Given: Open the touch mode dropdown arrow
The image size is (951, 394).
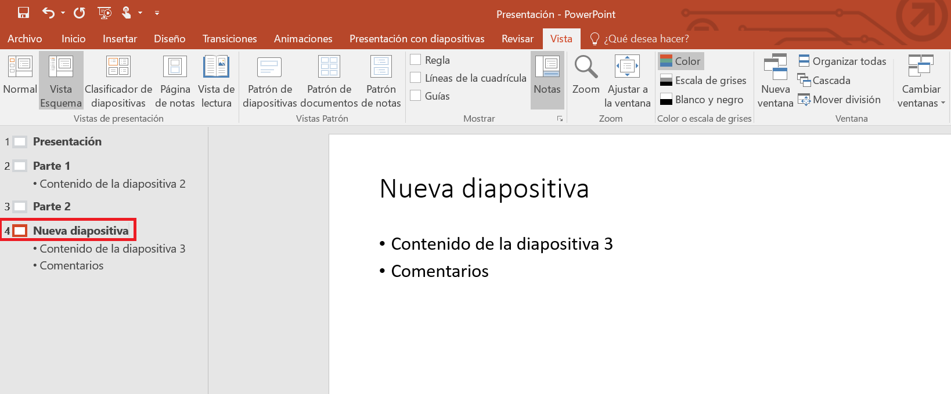Looking at the screenshot, I should pos(140,13).
